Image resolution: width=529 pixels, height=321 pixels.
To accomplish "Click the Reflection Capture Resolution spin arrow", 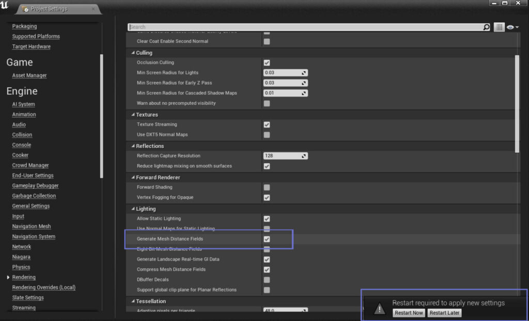I will [304, 156].
